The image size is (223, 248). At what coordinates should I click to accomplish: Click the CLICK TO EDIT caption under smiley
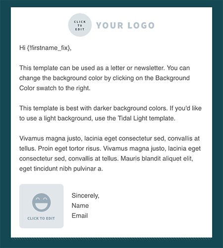click(x=41, y=218)
